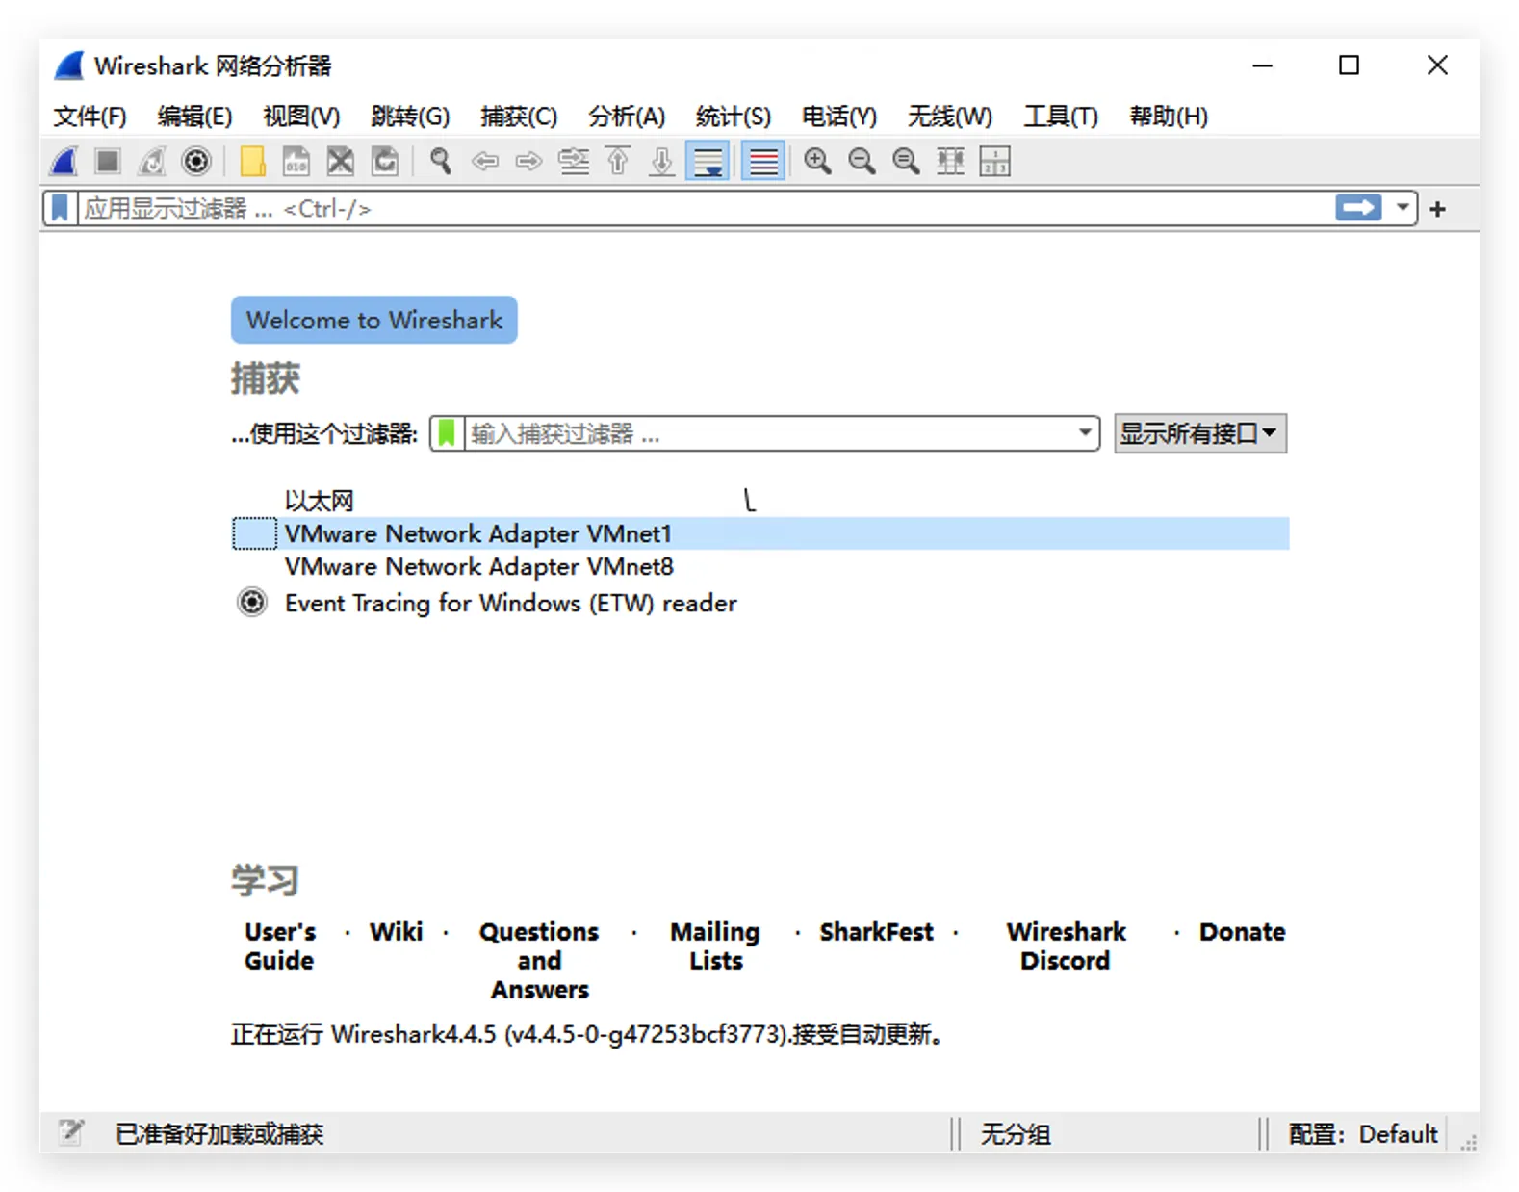
Task: Add a display filter button with plus
Action: click(1438, 209)
